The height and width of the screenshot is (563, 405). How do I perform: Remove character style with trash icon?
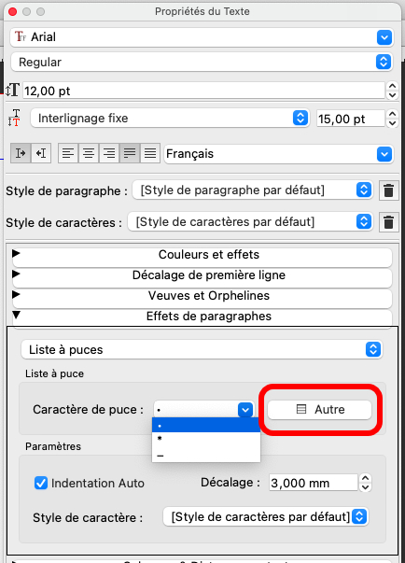coord(388,222)
